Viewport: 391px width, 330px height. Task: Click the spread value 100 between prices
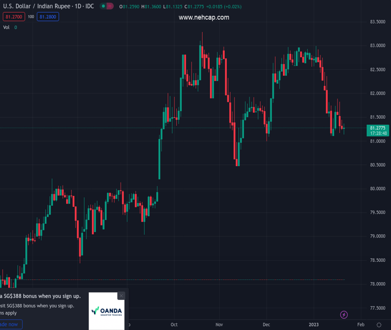pos(31,17)
